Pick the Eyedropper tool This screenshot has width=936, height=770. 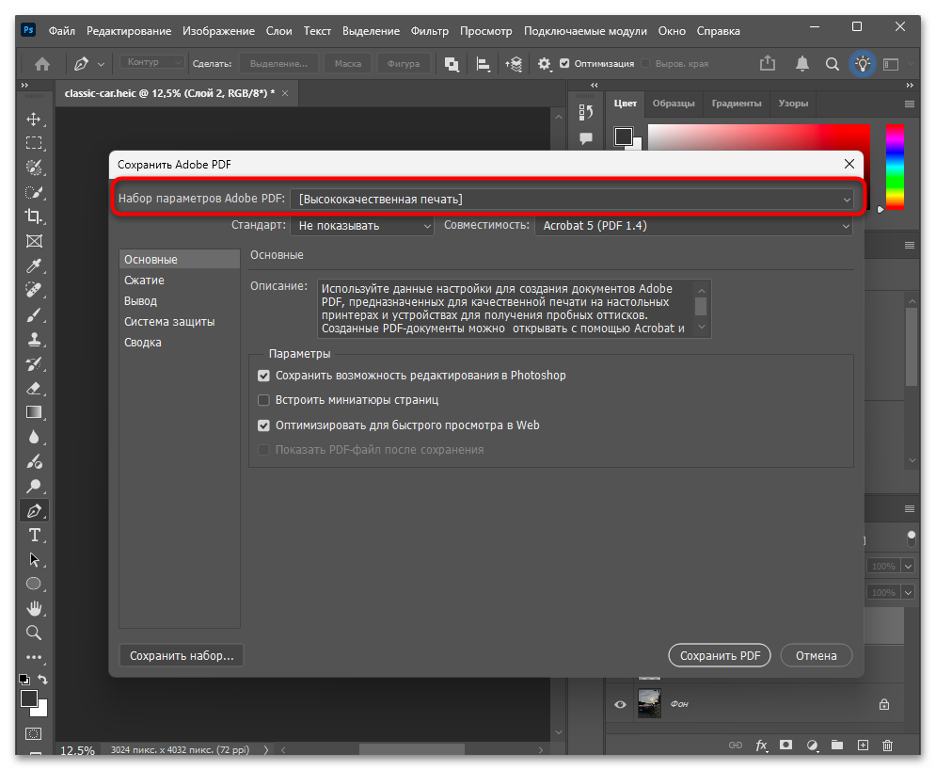tap(34, 265)
